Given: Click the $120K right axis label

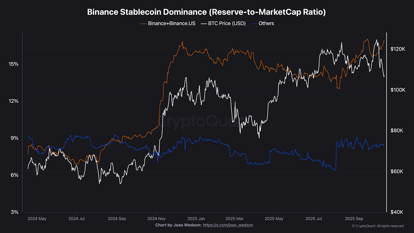Looking at the screenshot, I should (398, 49).
